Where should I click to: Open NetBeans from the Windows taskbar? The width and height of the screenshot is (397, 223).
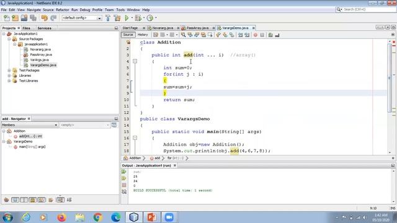[134, 217]
